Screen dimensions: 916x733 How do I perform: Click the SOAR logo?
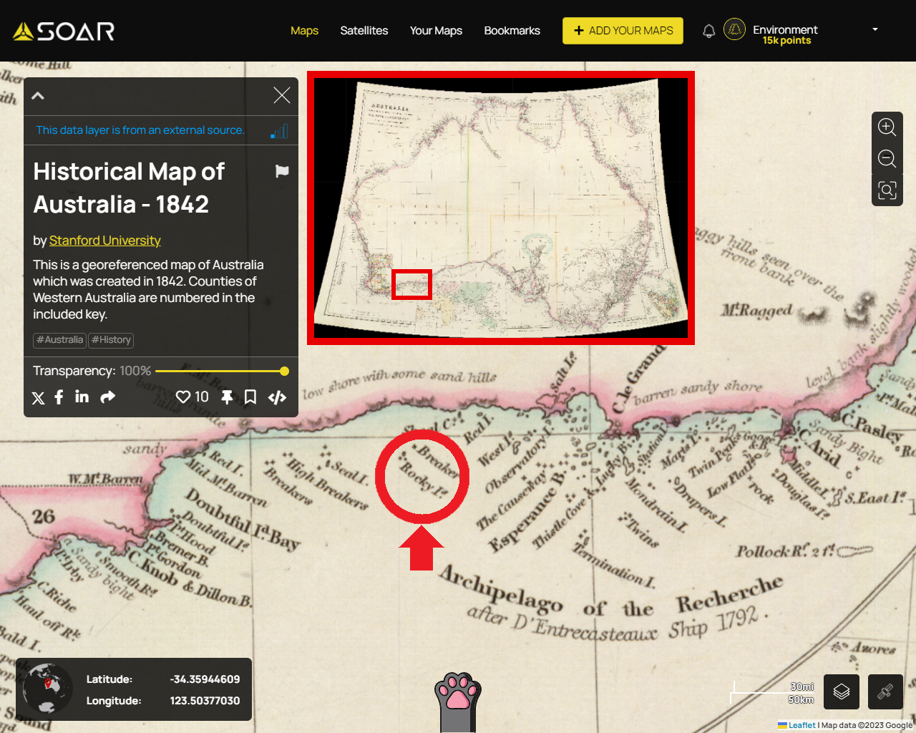[64, 31]
